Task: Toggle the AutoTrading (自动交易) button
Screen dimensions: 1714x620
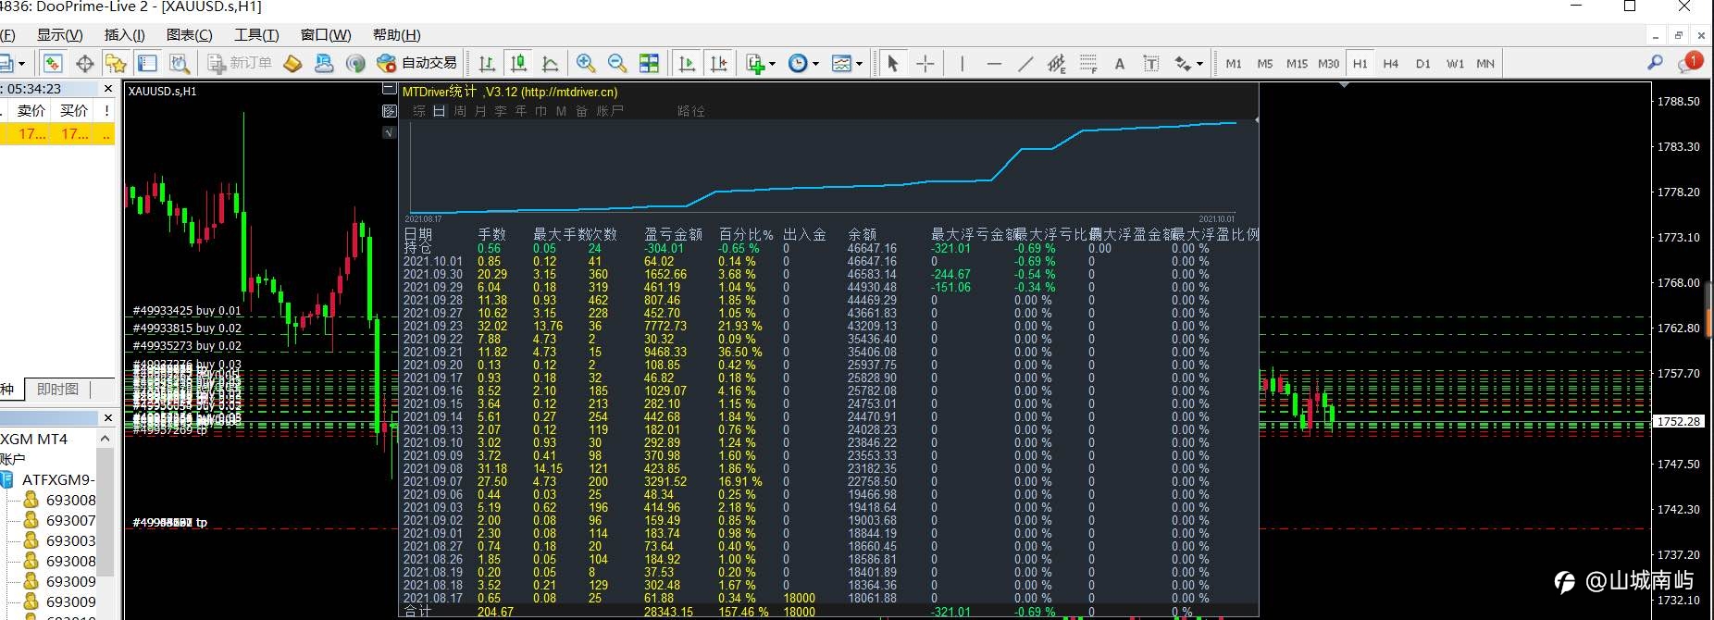Action: [x=417, y=63]
